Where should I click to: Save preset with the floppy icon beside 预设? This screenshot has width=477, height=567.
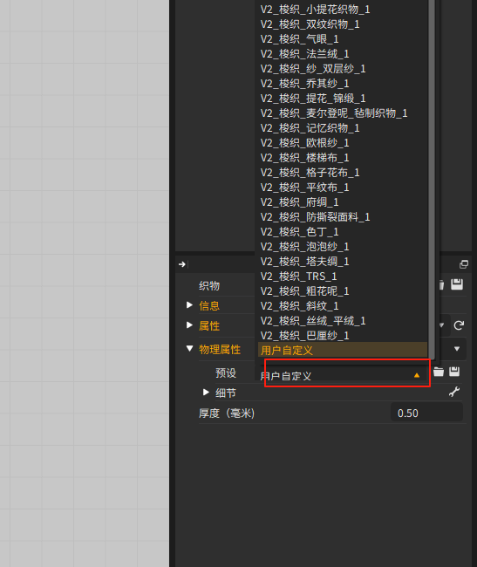click(x=454, y=372)
